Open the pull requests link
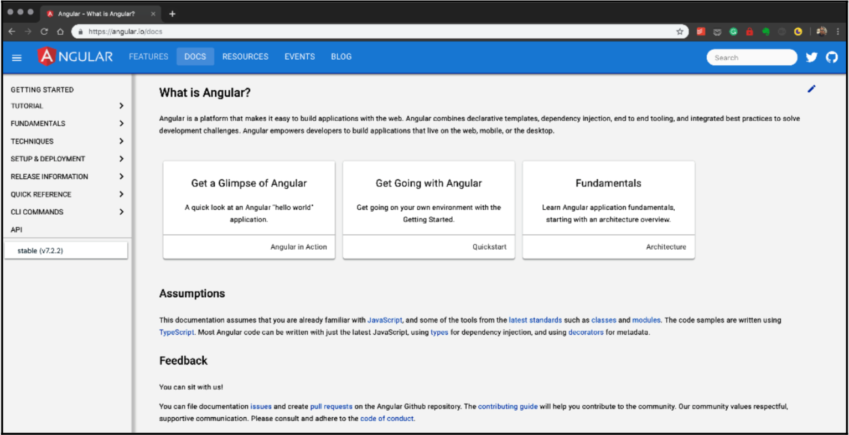Image resolution: width=849 pixels, height=435 pixels. (x=331, y=406)
